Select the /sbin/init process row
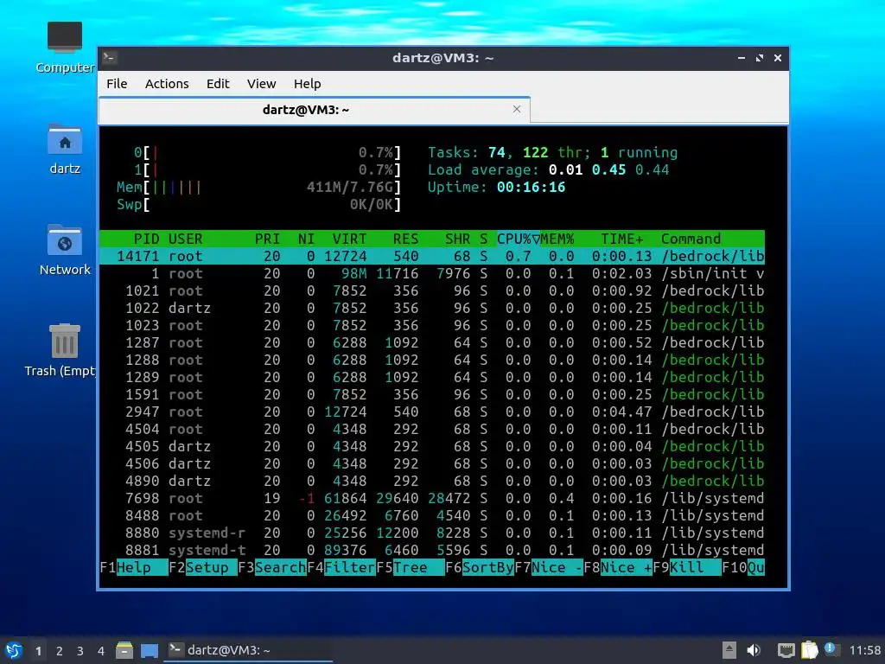 point(432,273)
